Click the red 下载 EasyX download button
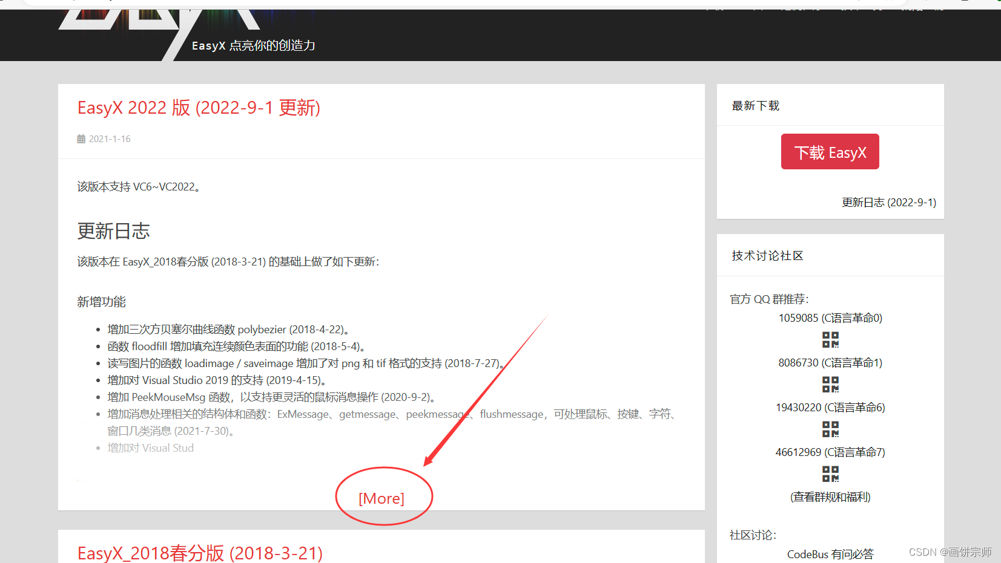 point(830,152)
